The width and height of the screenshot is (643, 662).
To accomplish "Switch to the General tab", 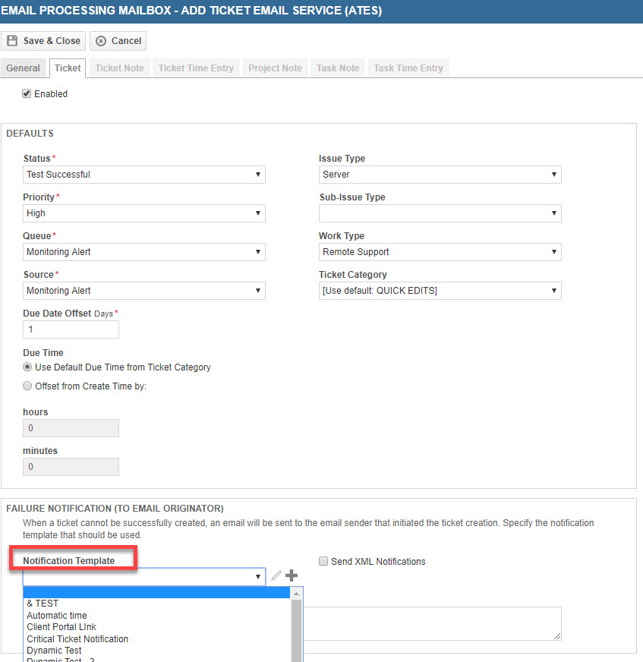I will [24, 68].
